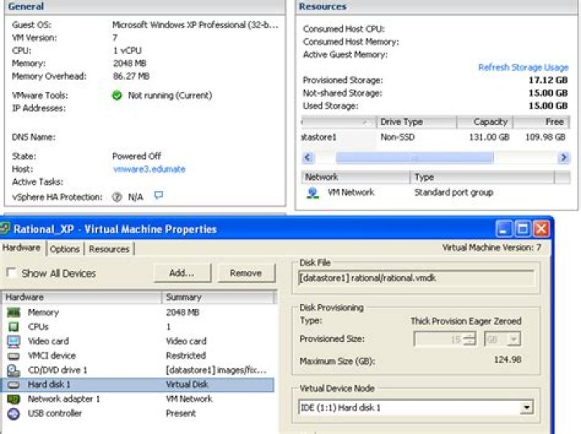Screen dimensions: 581x434
Task: Select the CPUs row in hardware list
Action: tap(139, 327)
